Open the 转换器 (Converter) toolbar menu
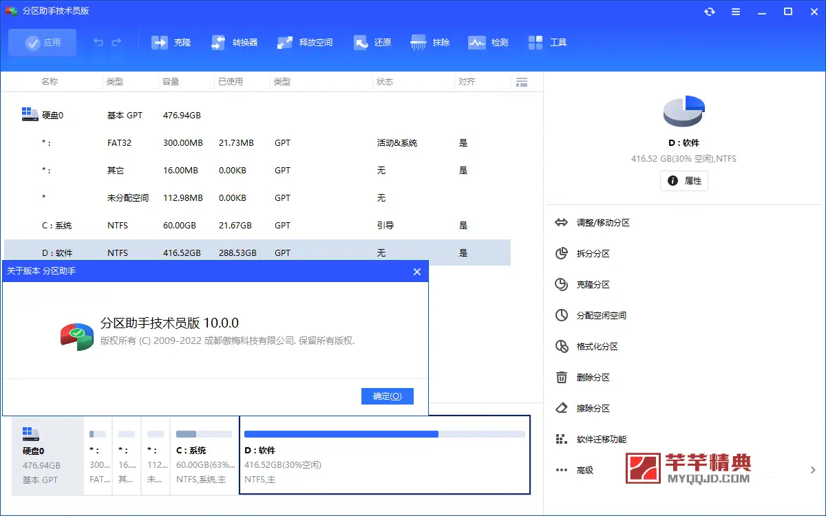826x516 pixels. tap(234, 43)
